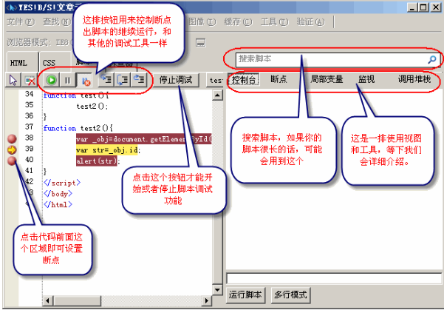The height and width of the screenshot is (310, 444).
Task: Click the step over icon
Action: [x=123, y=80]
